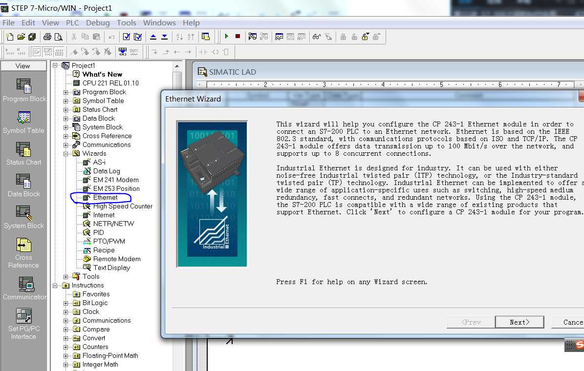This screenshot has height=371, width=584.
Task: Expand the Cross Reference tree node
Action: tap(65, 136)
